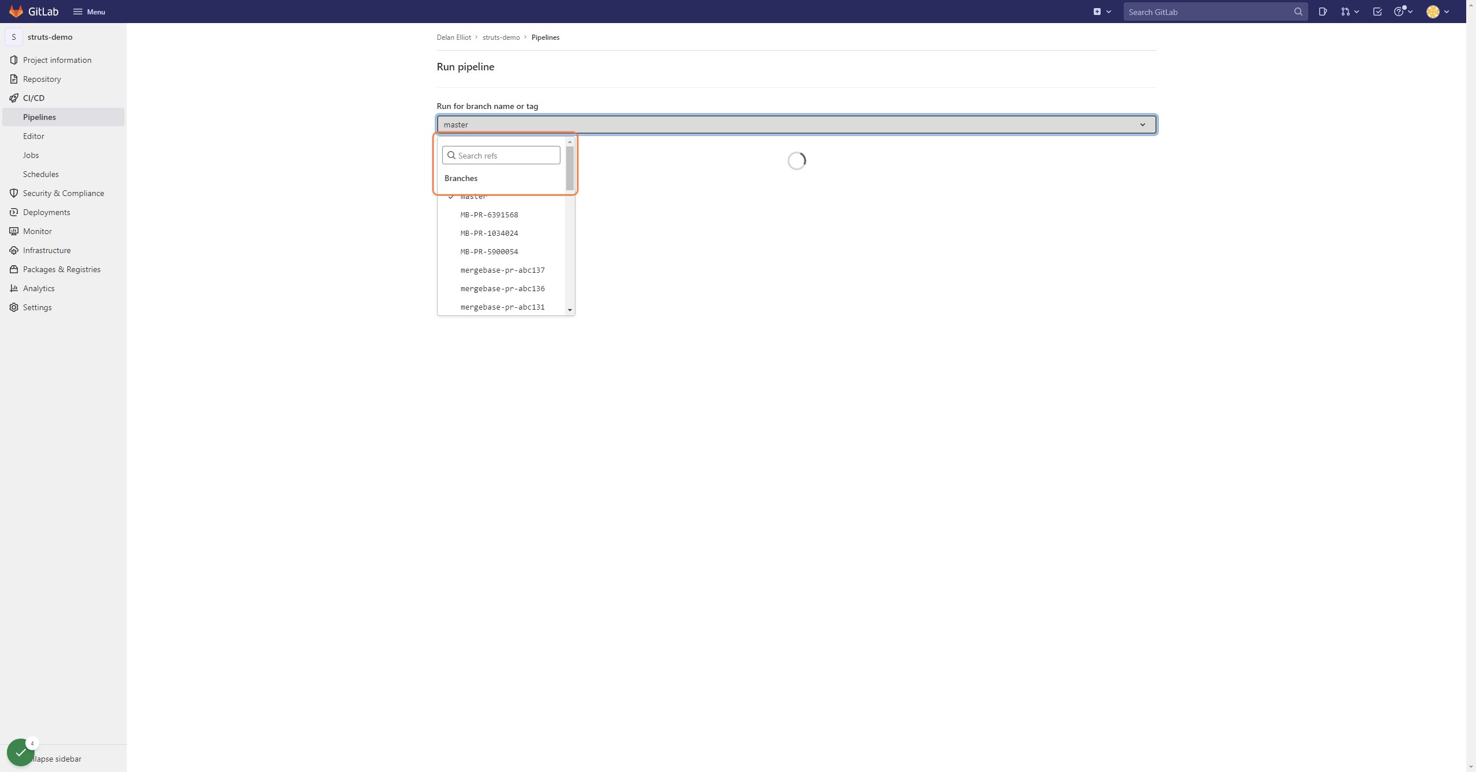Click the green checkmark badge icon

click(x=21, y=752)
